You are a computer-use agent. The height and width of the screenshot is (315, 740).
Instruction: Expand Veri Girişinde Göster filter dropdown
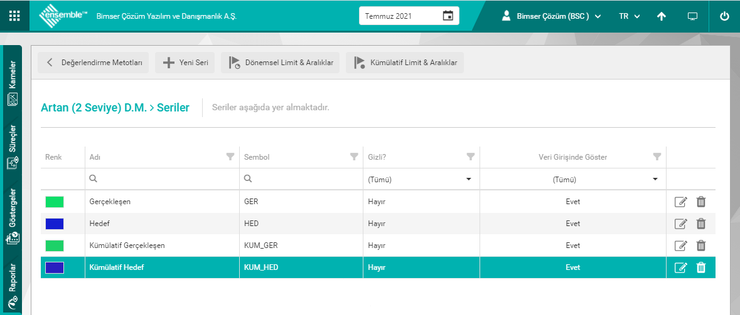click(655, 179)
